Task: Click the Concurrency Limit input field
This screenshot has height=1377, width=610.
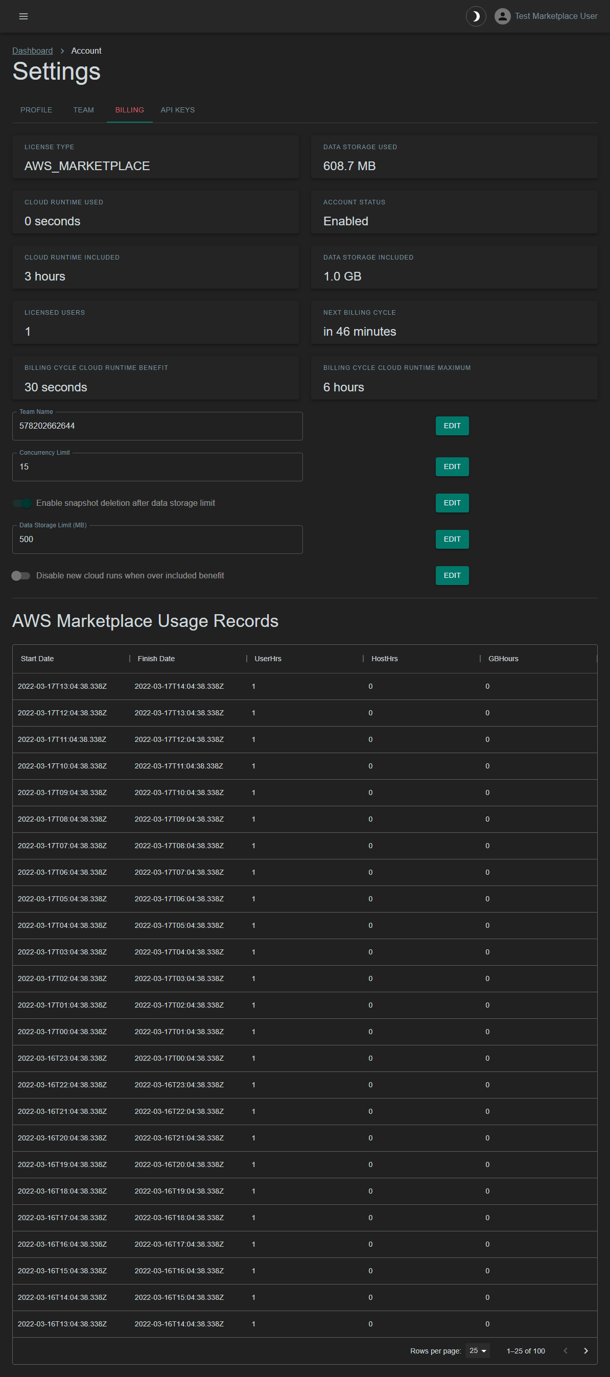Action: point(157,466)
